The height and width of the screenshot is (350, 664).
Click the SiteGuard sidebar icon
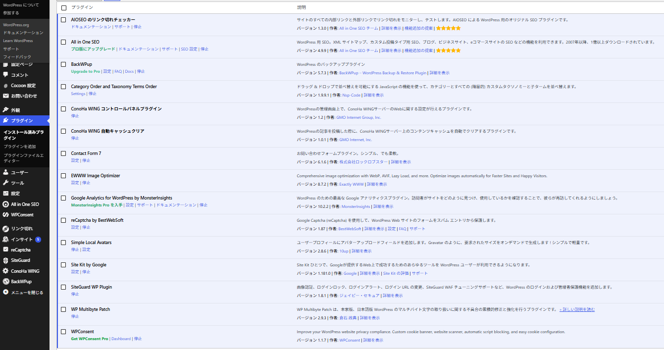[5, 260]
